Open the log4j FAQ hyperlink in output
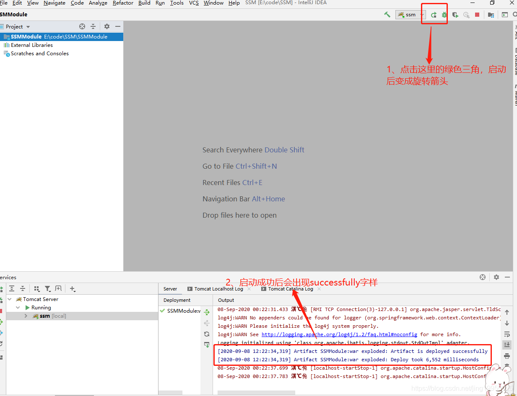Screen dimensions: 517x396 coord(339,334)
